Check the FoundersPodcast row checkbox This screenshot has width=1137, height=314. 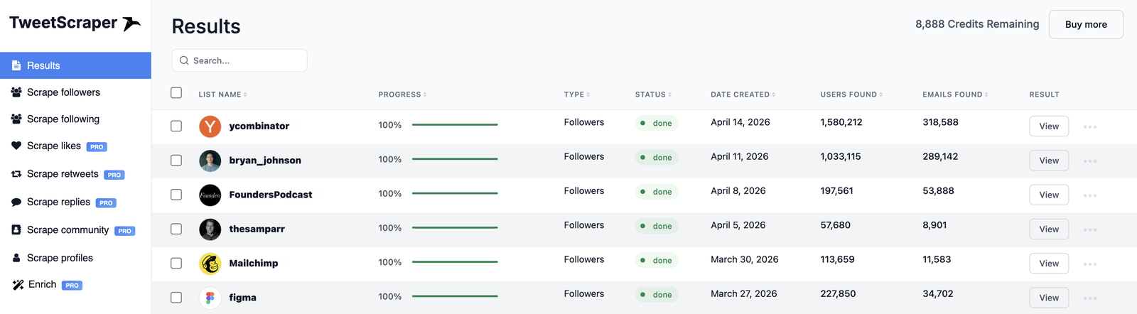click(x=176, y=195)
